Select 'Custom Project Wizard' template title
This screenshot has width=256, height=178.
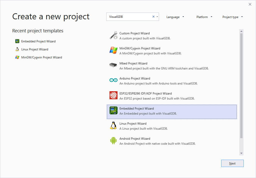click(x=134, y=33)
